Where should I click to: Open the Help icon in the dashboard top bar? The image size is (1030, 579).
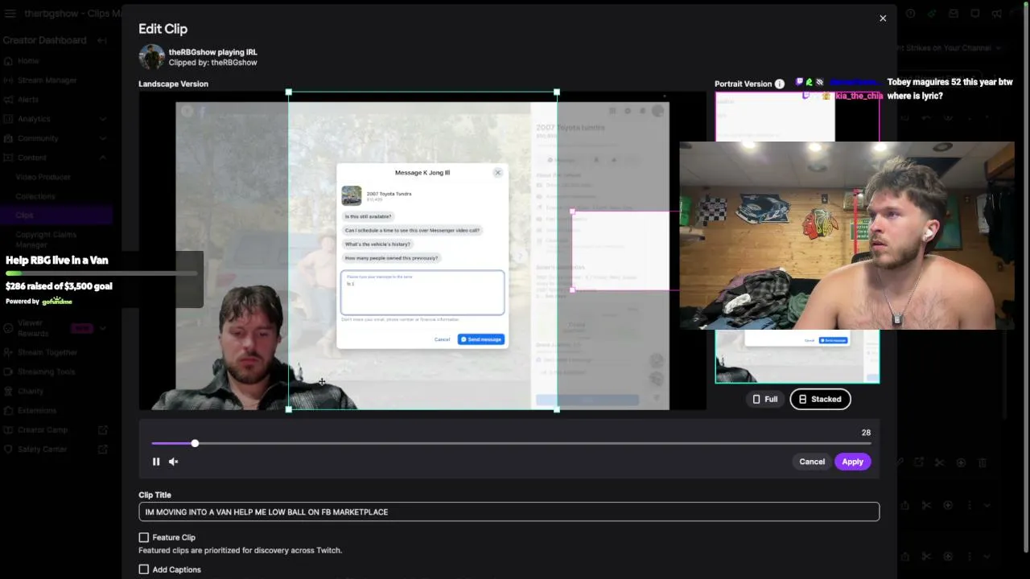(x=910, y=14)
